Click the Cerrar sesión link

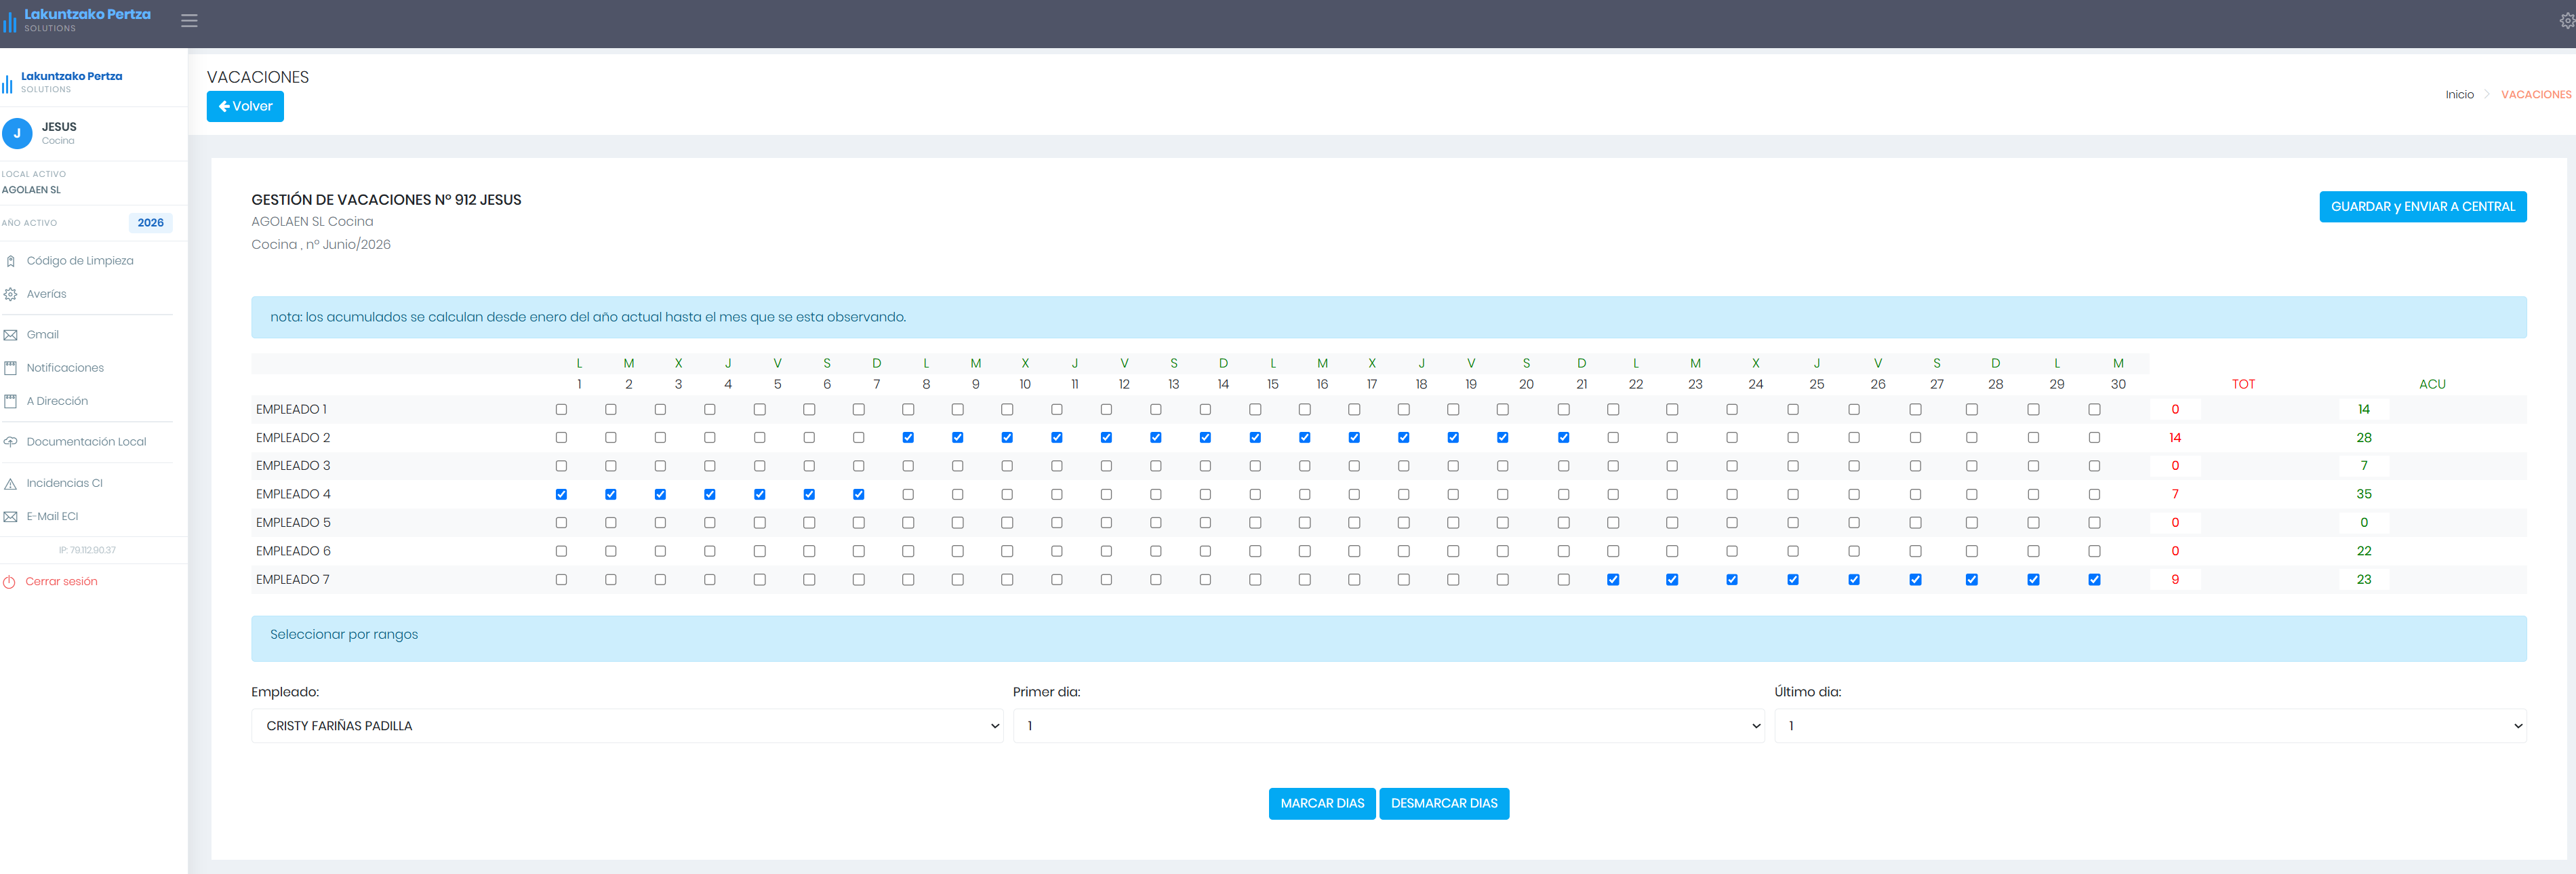point(61,582)
